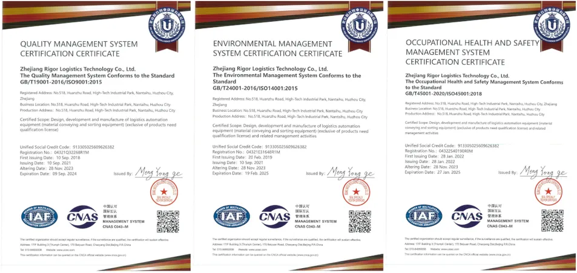
Task: Click the "Quality Management System Certification Certificate" title
Action: 79,49
